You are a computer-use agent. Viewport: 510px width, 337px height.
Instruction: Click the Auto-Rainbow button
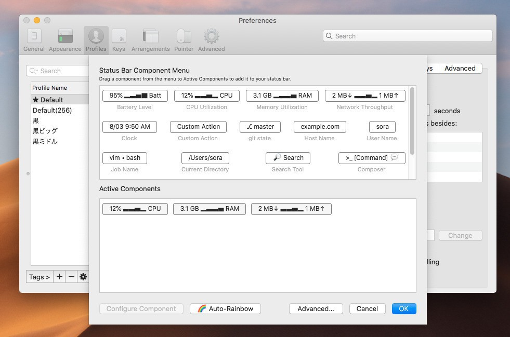(x=225, y=308)
